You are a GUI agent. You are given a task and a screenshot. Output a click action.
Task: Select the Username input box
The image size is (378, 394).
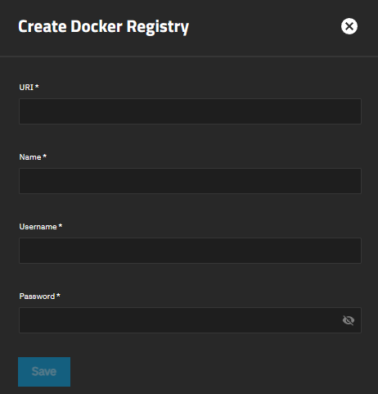coord(190,251)
